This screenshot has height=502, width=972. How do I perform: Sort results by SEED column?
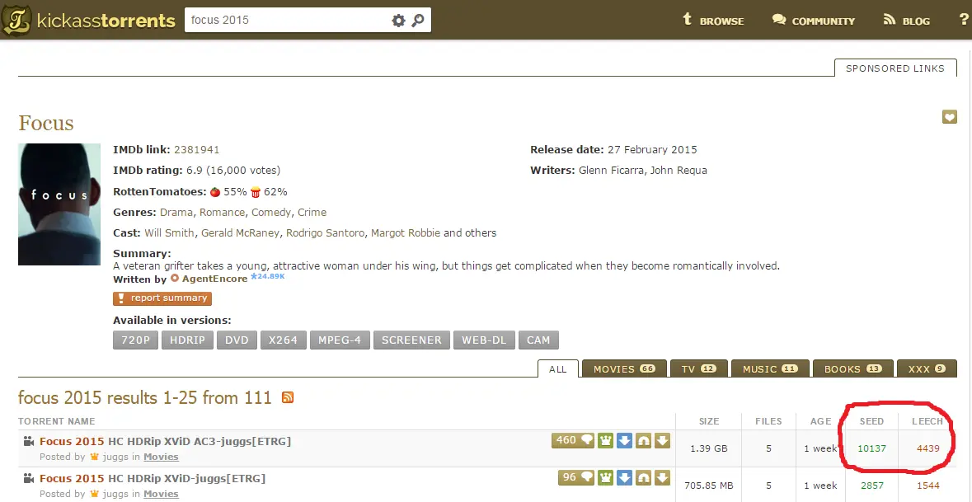pyautogui.click(x=871, y=421)
